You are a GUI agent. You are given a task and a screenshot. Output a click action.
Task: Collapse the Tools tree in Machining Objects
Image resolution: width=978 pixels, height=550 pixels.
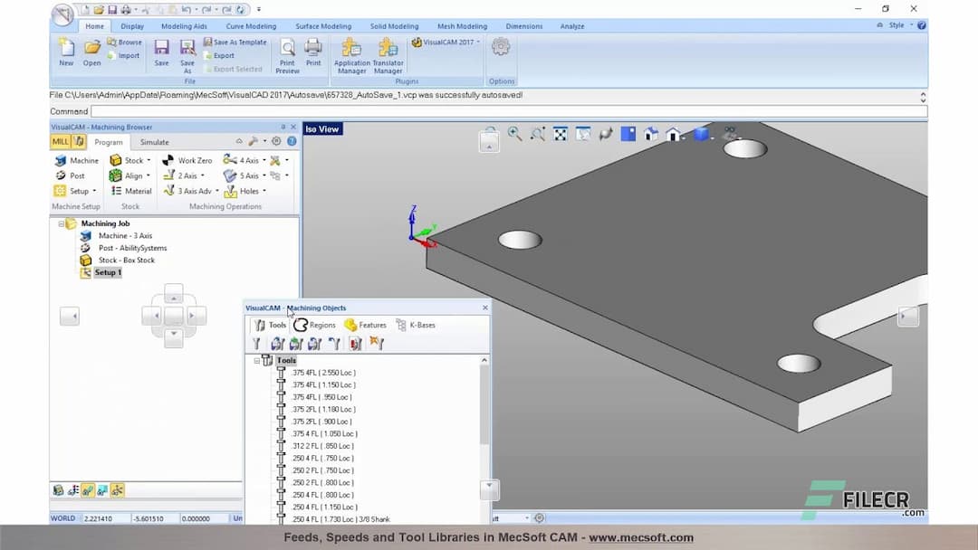tap(258, 360)
